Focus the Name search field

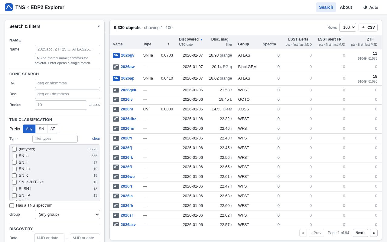[x=67, y=49]
